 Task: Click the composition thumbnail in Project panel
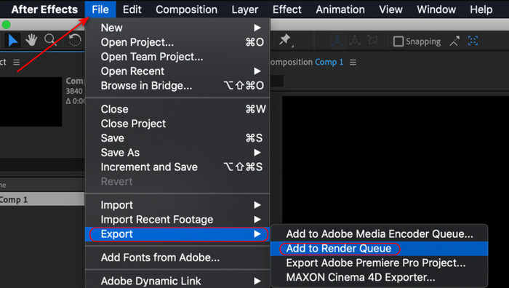[x=31, y=102]
